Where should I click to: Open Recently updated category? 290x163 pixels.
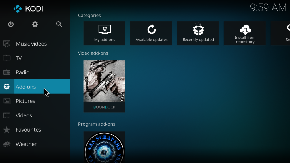(x=198, y=33)
